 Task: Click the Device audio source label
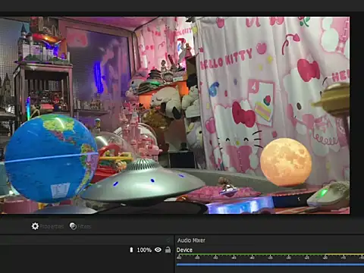184,250
